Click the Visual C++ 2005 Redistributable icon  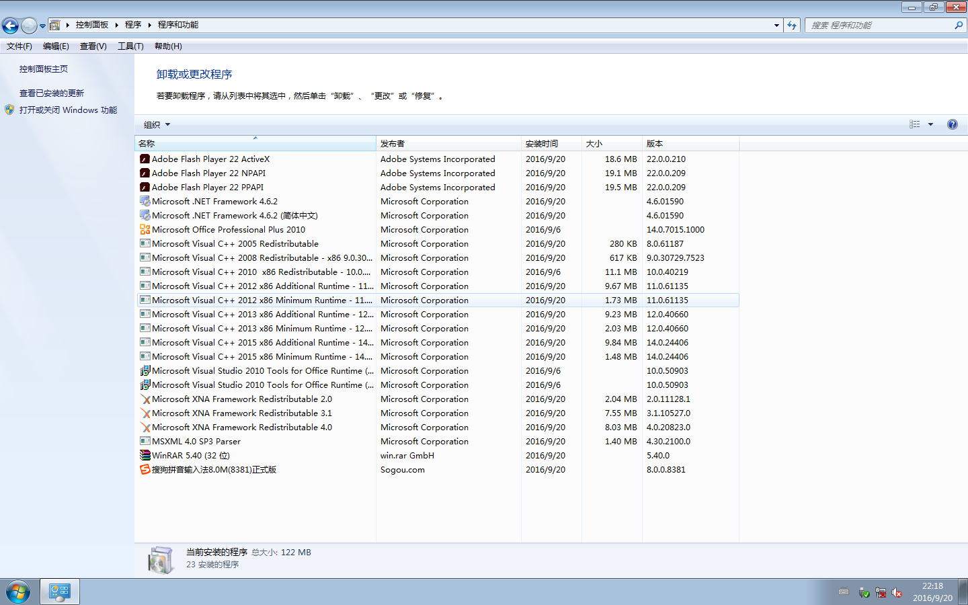145,244
